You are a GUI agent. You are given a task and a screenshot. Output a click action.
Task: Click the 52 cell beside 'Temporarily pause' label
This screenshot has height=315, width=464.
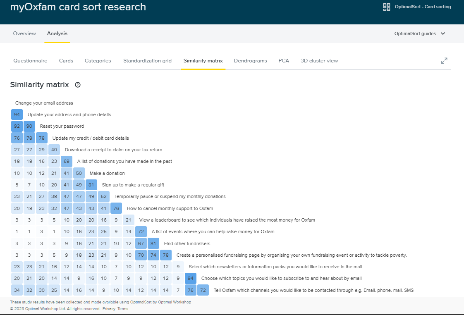click(103, 197)
